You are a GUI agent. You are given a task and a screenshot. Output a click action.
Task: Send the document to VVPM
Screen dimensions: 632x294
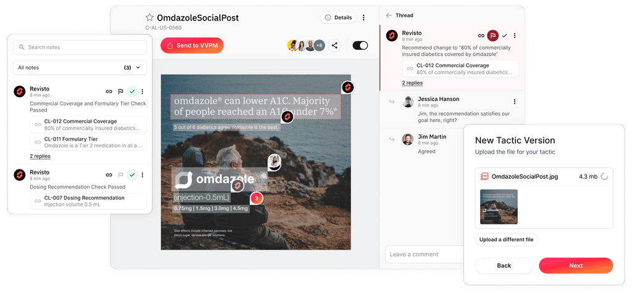tap(192, 46)
